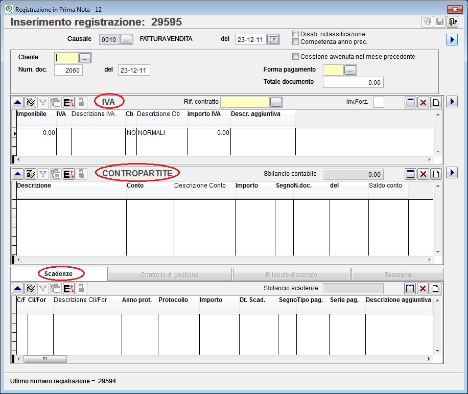This screenshot has height=394, width=468.
Task: Click the funnel filter icon in IVA toolbar
Action: (x=43, y=103)
